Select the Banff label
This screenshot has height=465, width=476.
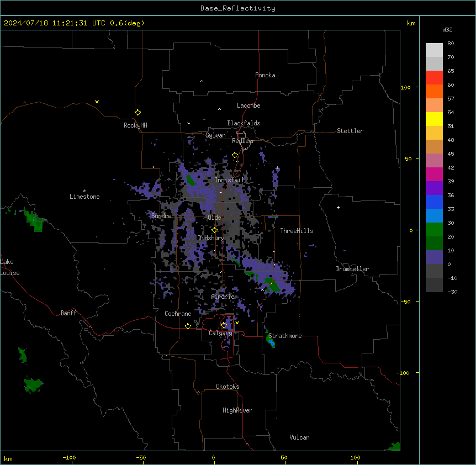click(x=68, y=313)
